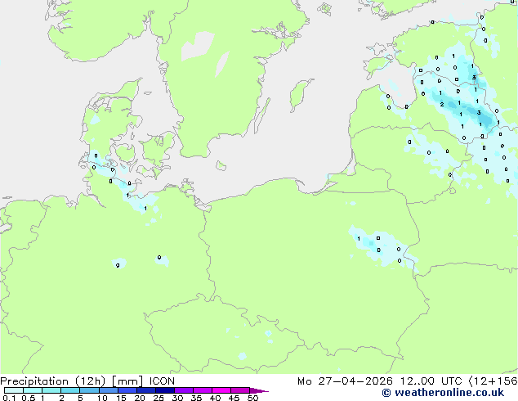Click the 0.1–0.5 mm palest legend swatch

14,390
